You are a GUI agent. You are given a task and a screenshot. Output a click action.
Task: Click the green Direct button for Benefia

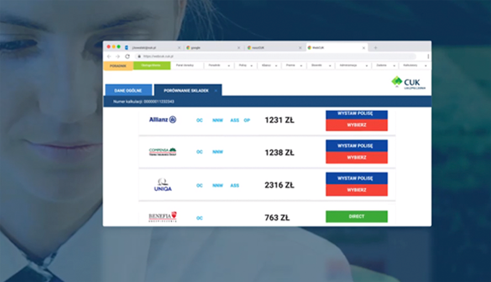(x=356, y=217)
